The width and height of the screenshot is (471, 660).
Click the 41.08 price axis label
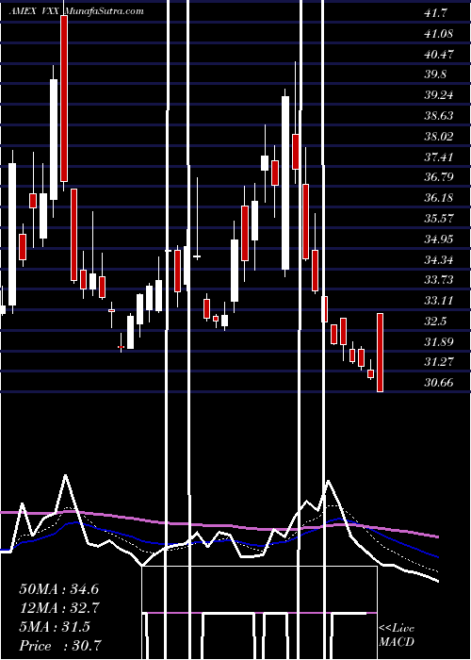point(439,34)
